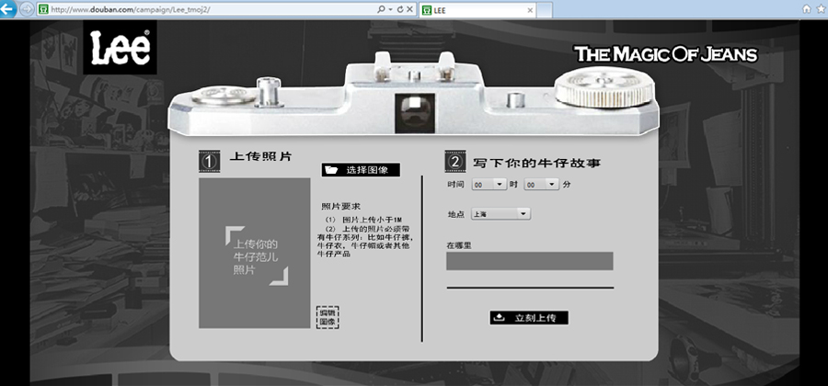Click the Lee logo
This screenshot has height=386, width=828.
(x=120, y=48)
